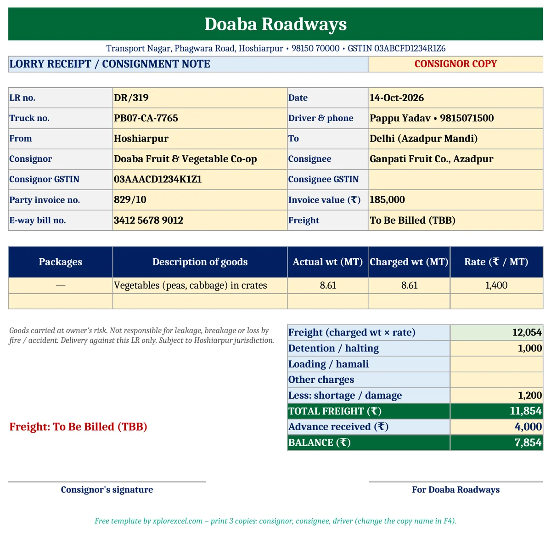Screen dimensions: 551x533
Task: Click TOTAL FREIGHT value 11,854
Action: [x=496, y=411]
